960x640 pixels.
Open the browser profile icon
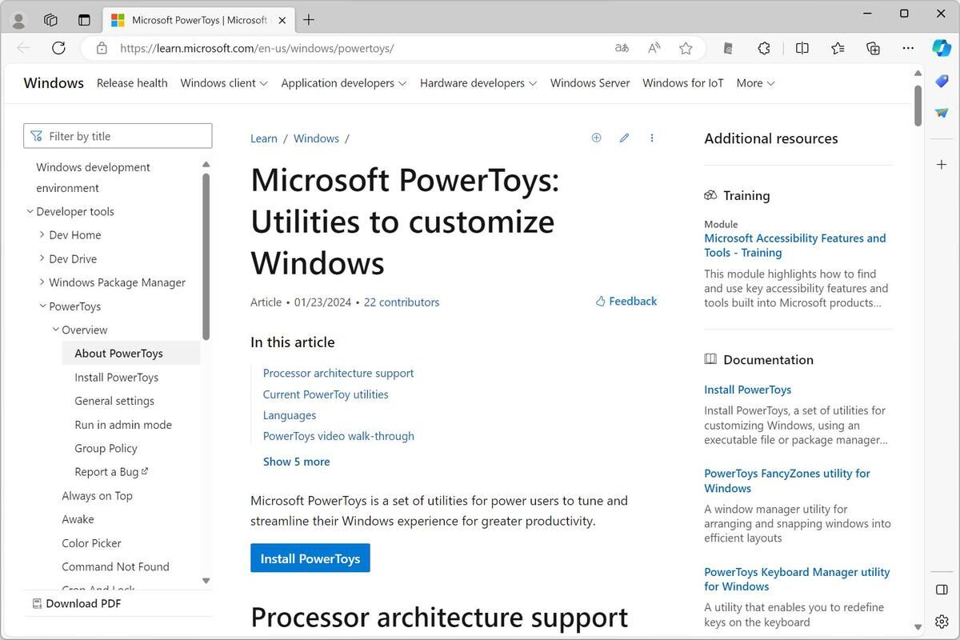pyautogui.click(x=19, y=20)
